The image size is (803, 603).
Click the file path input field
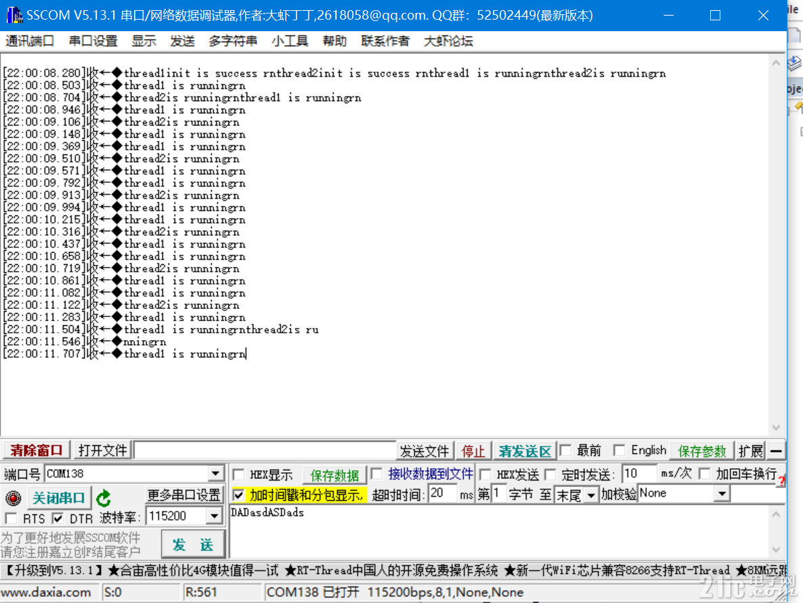pyautogui.click(x=265, y=451)
